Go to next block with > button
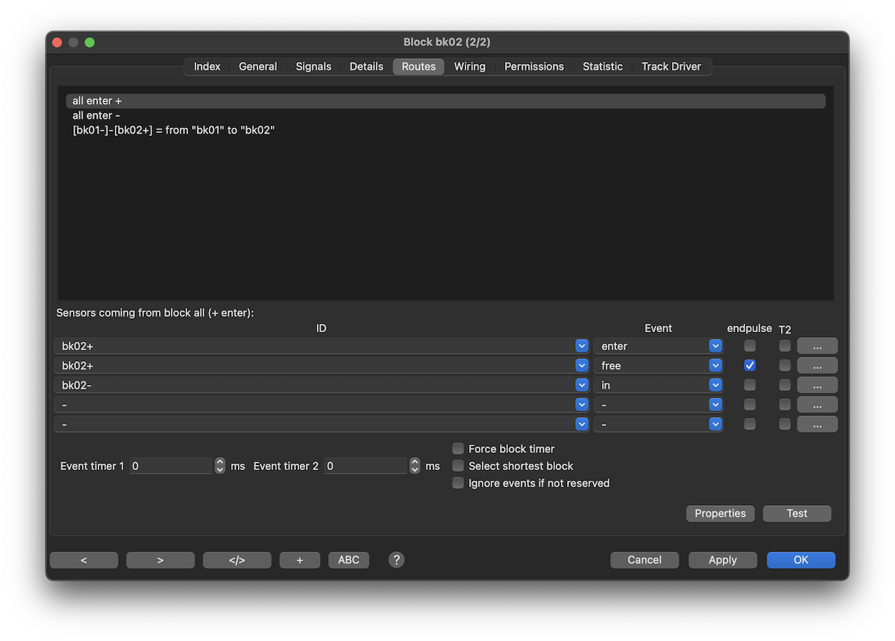 click(160, 560)
